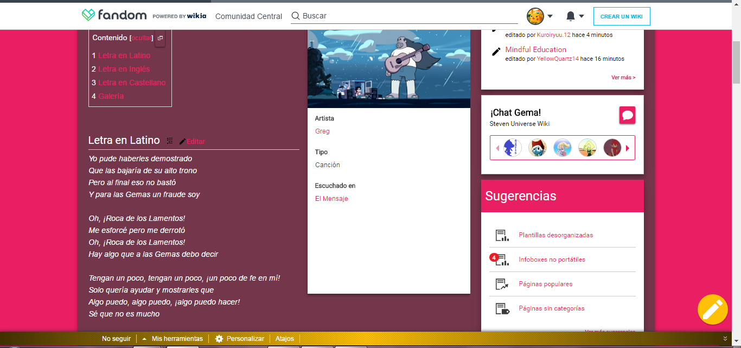Open the Pikachu user avatar menu

(x=535, y=16)
